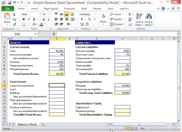Insert new worksheet tab icon
This screenshot has height=132, width=182.
coord(43,124)
